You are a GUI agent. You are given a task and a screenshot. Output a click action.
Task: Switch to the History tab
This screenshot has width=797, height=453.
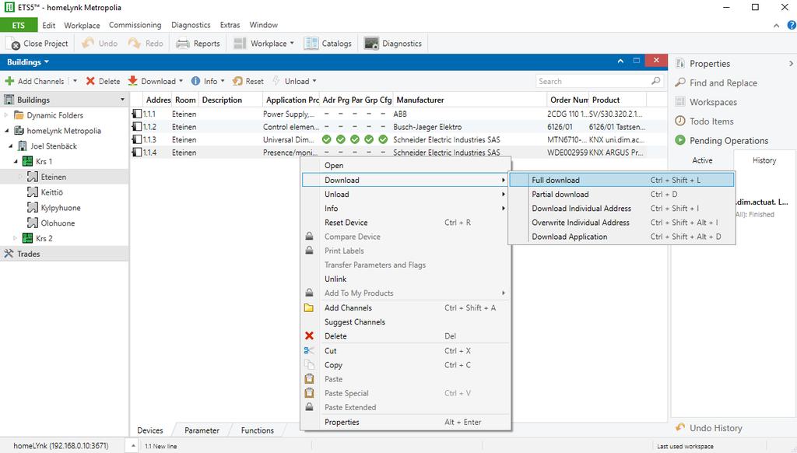[764, 160]
